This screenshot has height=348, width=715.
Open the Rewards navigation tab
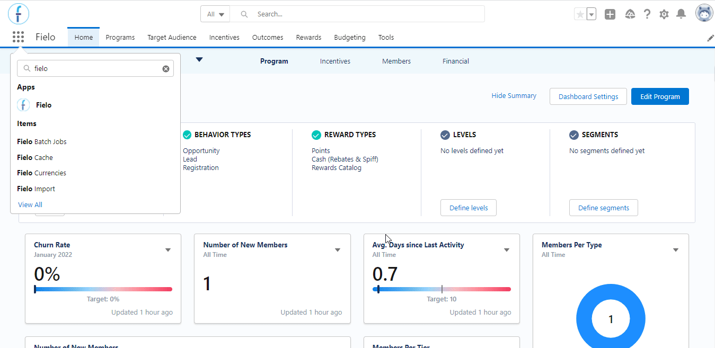point(309,37)
